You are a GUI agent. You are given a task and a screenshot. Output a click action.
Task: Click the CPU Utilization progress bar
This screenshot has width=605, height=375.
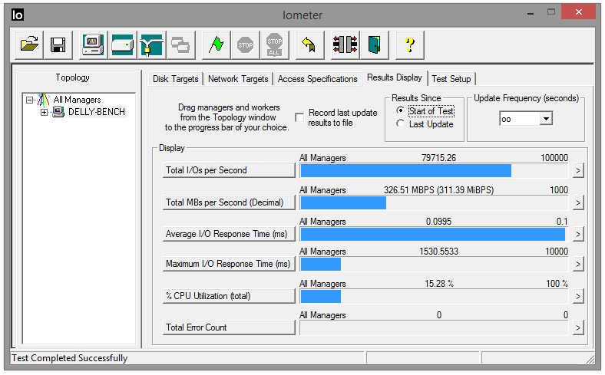pos(434,296)
